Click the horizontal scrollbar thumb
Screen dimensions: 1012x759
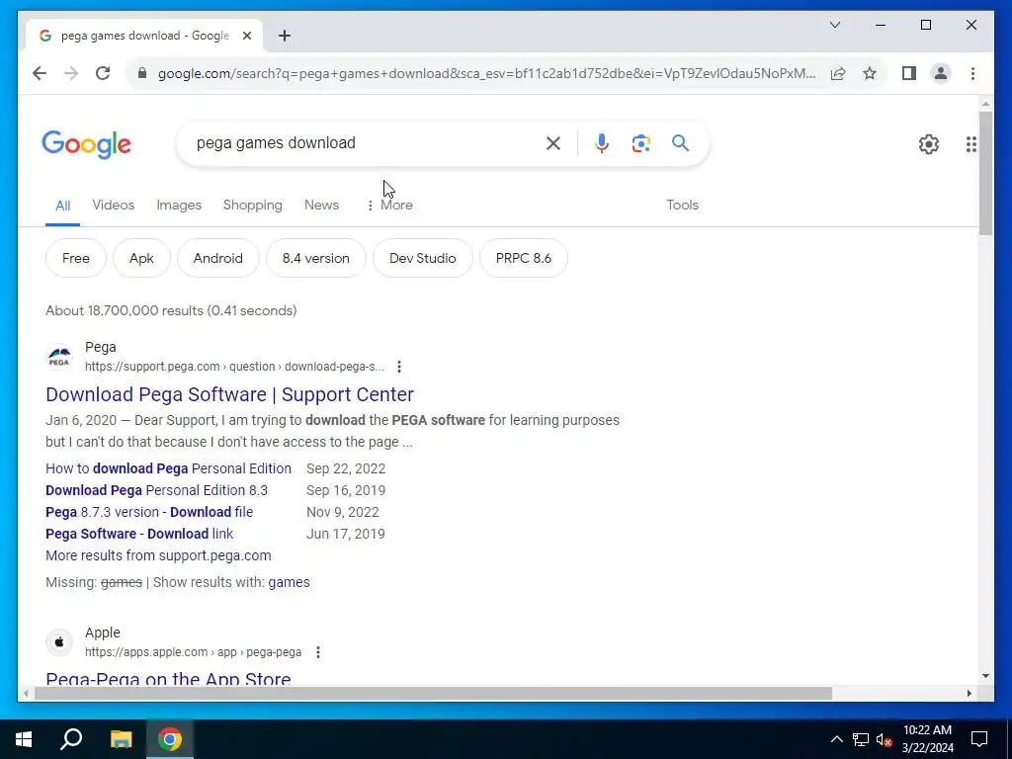click(x=433, y=694)
